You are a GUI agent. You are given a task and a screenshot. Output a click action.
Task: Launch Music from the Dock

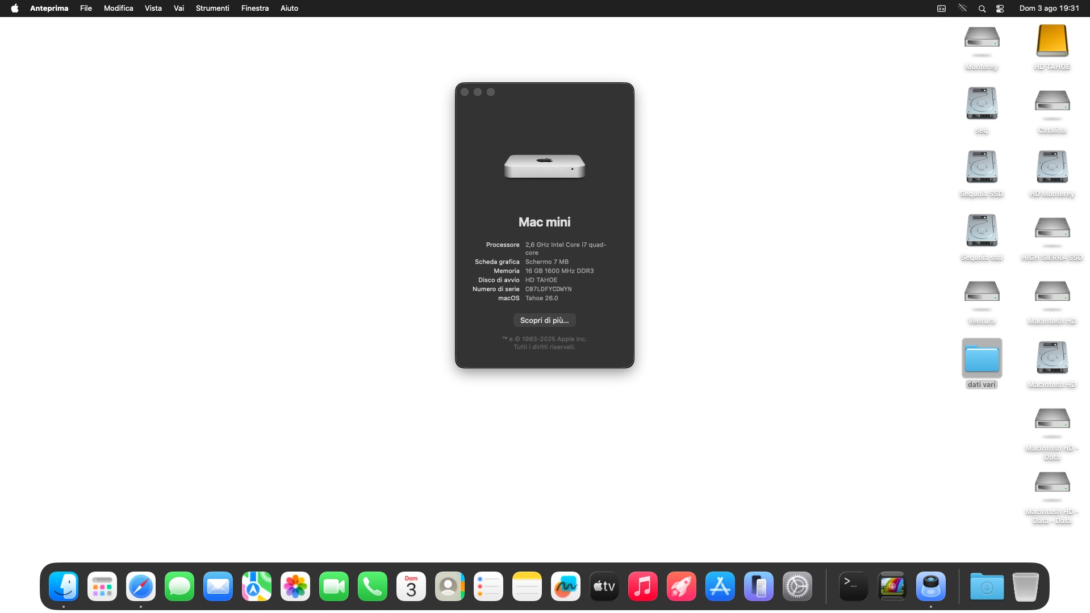pos(643,586)
